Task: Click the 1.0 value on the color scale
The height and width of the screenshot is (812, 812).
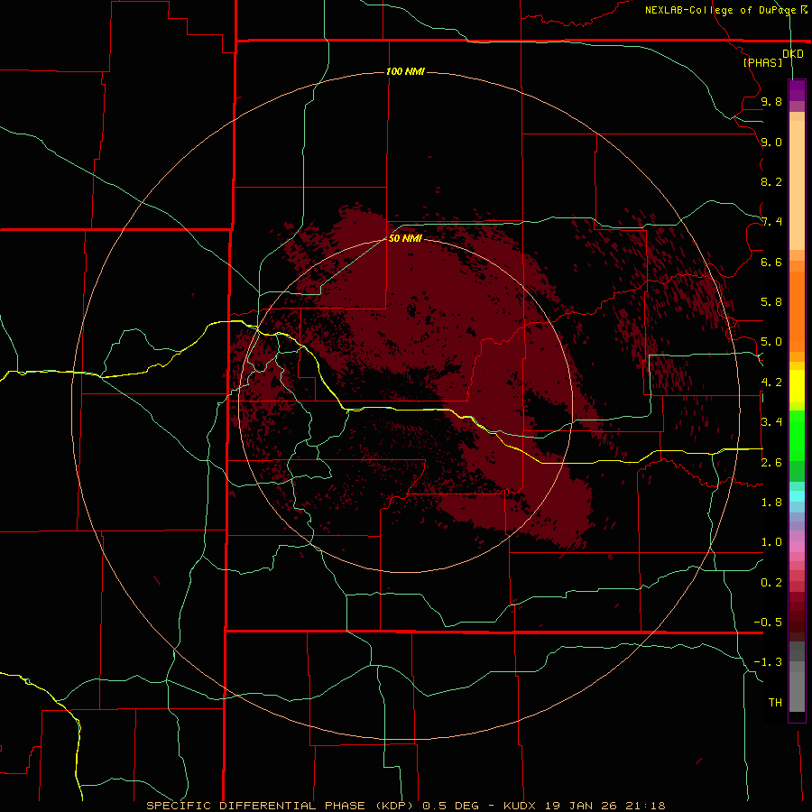Action: (x=771, y=541)
